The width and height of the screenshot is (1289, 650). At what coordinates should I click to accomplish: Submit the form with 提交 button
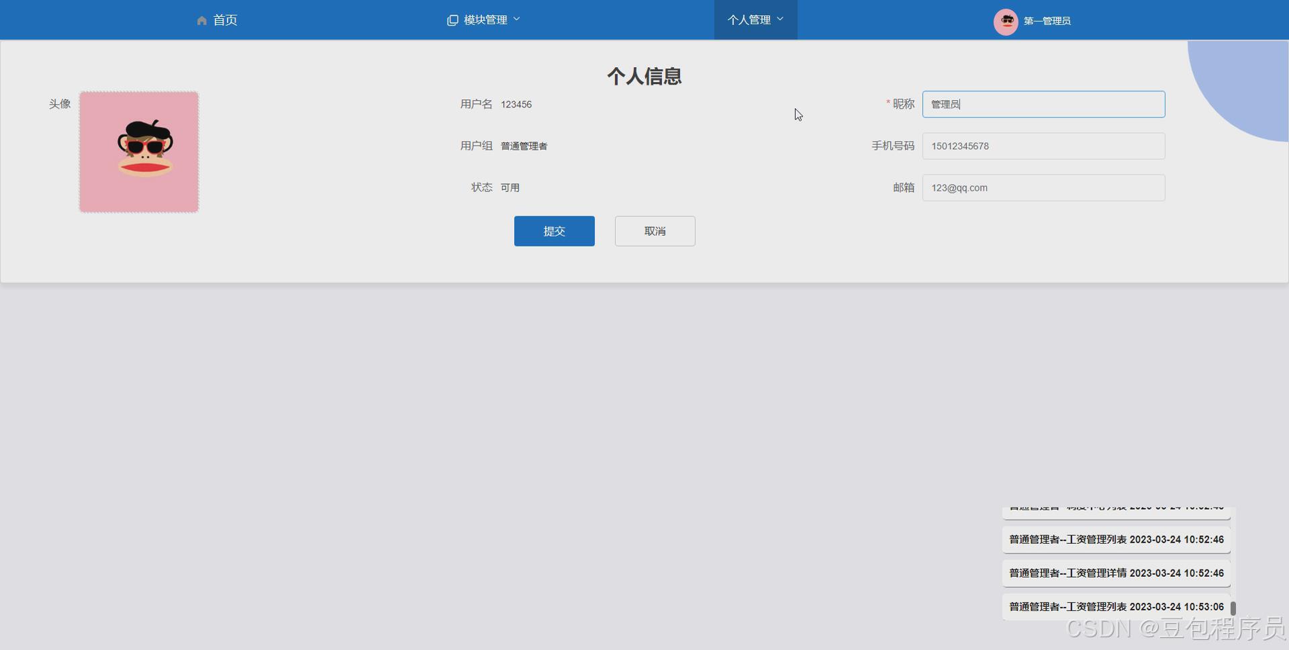tap(554, 230)
